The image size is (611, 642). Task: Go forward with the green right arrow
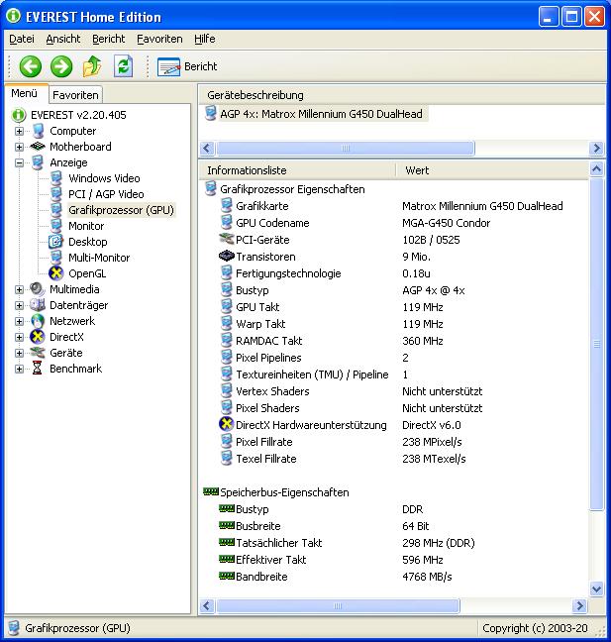click(x=61, y=66)
